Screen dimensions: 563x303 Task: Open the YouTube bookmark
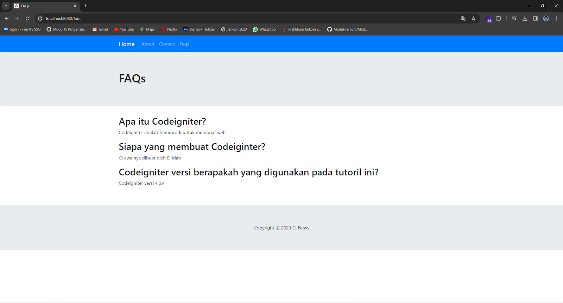click(x=124, y=29)
